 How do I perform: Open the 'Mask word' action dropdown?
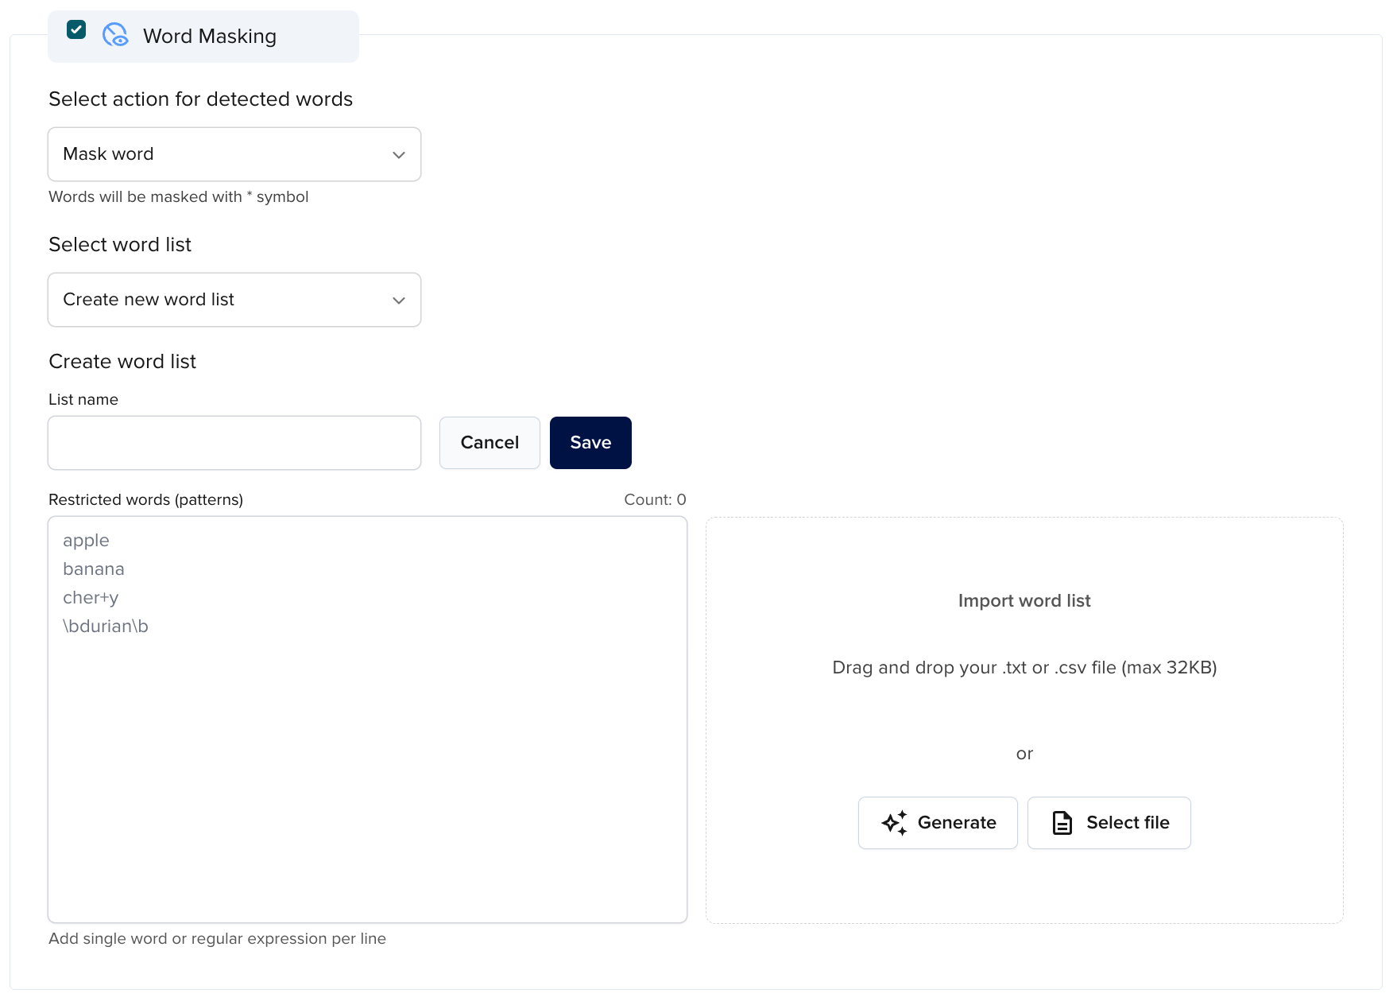(x=234, y=154)
